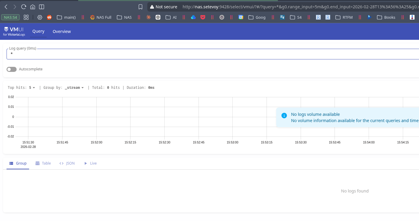This screenshot has width=419, height=221.
Task: Focus the Log query input field
Action: pos(208,54)
